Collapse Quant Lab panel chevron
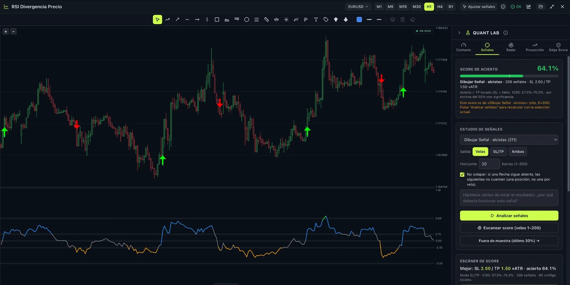The height and width of the screenshot is (285, 570). click(459, 33)
